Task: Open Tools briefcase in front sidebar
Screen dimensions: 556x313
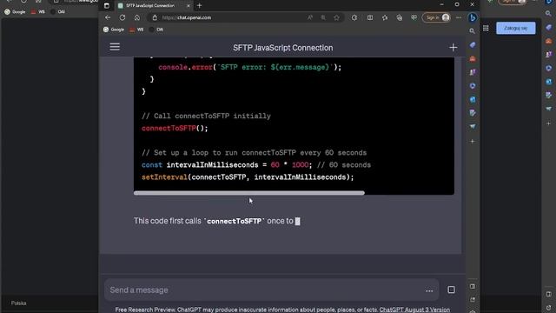Action: point(473,58)
